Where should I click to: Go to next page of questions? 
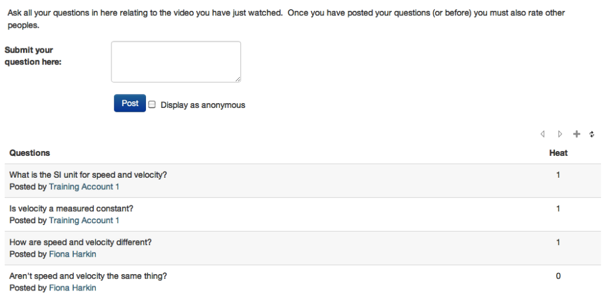click(560, 133)
